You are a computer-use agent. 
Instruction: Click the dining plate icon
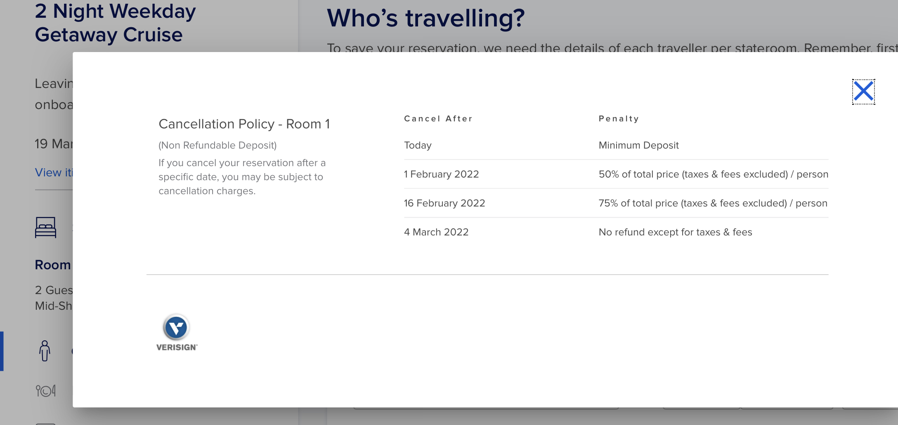46,391
